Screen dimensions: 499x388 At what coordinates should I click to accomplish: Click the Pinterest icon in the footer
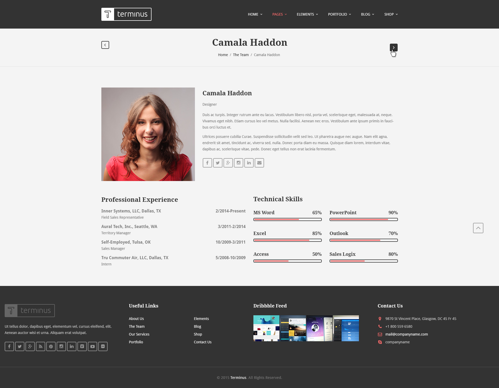tap(51, 346)
